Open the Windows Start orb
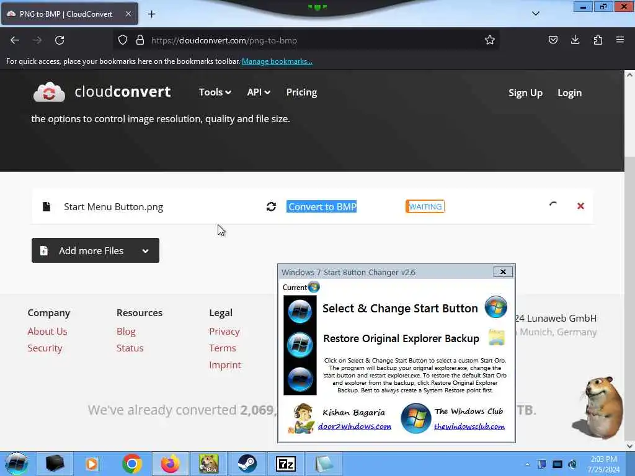The height and width of the screenshot is (476, 635). 16,464
